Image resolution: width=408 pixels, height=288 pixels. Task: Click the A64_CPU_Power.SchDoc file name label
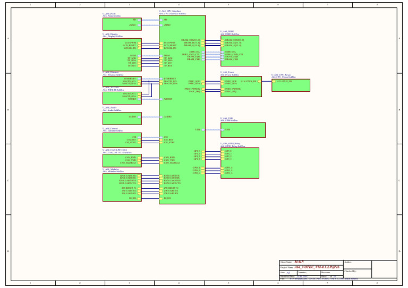283,77
